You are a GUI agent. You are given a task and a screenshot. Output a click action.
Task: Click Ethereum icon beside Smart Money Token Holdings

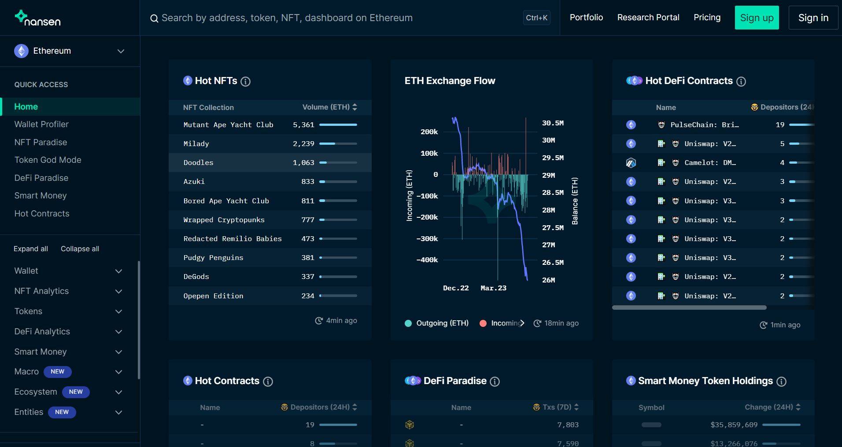(x=631, y=381)
